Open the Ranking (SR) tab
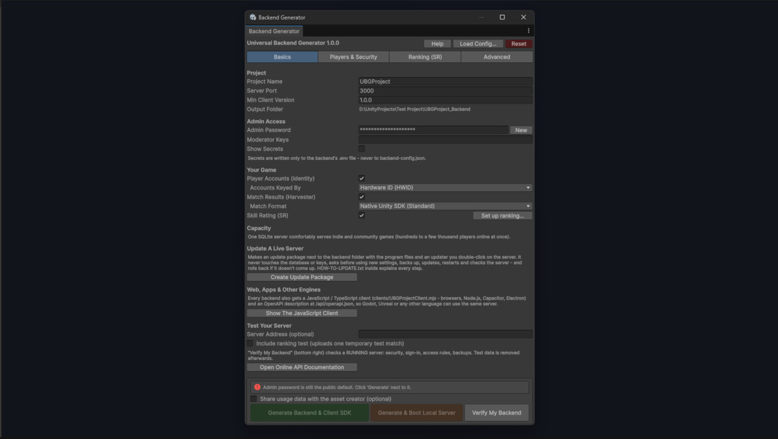Viewport: 778px width, 439px height. point(425,57)
